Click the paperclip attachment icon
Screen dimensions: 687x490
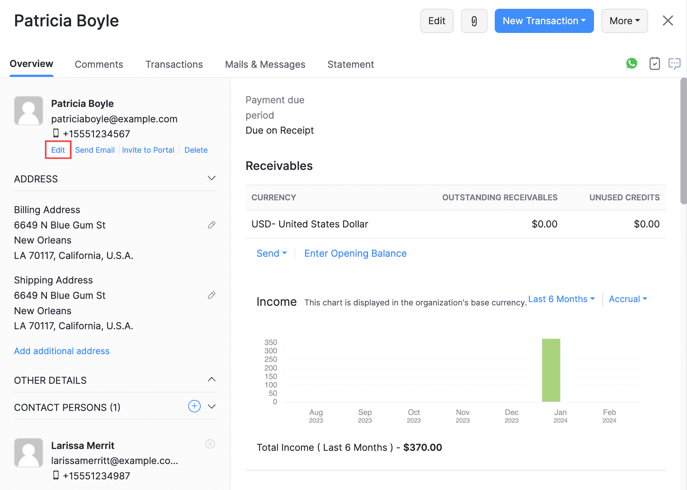point(474,21)
